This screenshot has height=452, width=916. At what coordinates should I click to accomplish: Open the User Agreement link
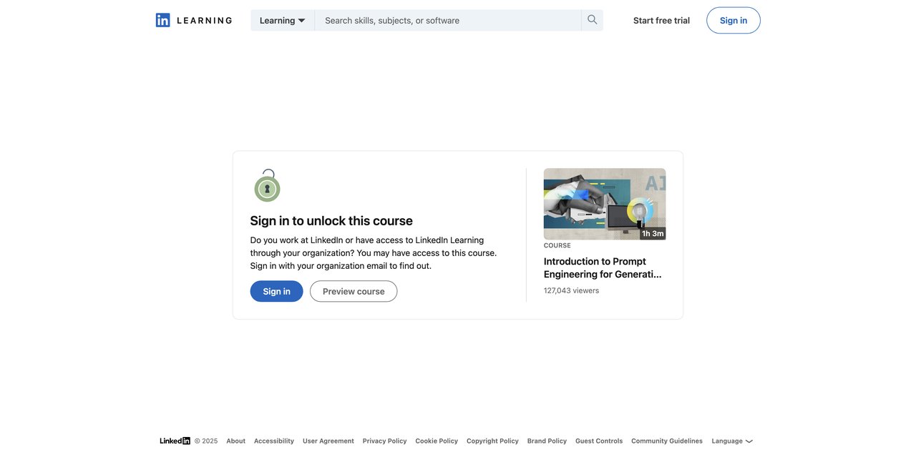[x=328, y=441]
